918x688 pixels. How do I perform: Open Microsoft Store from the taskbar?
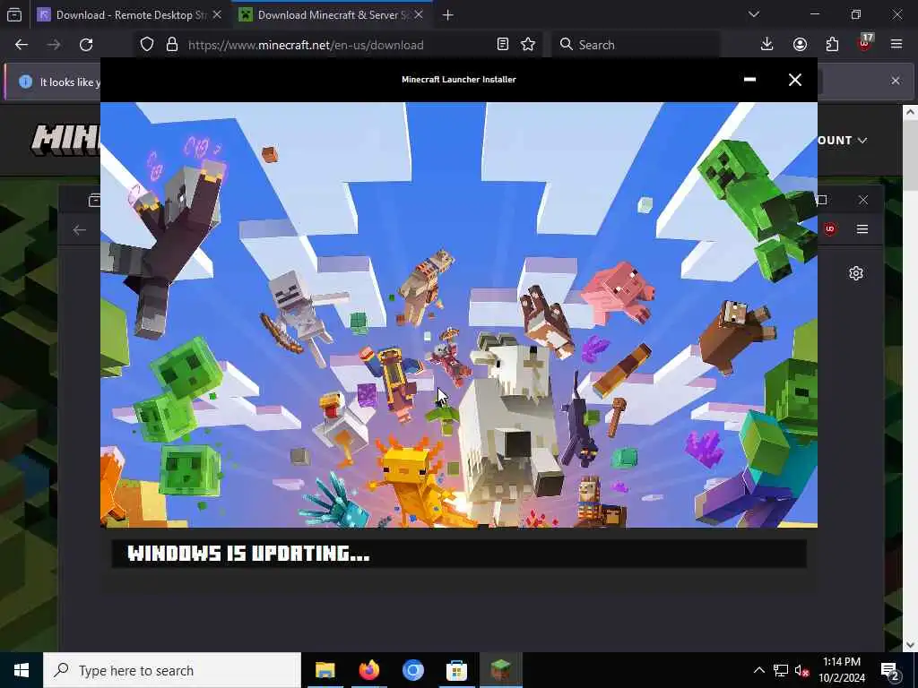tap(456, 670)
